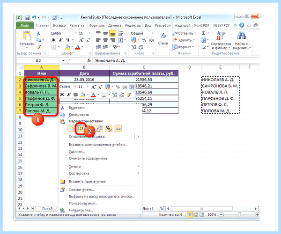Click Decrease Indent icon in ribbon

click(98, 47)
